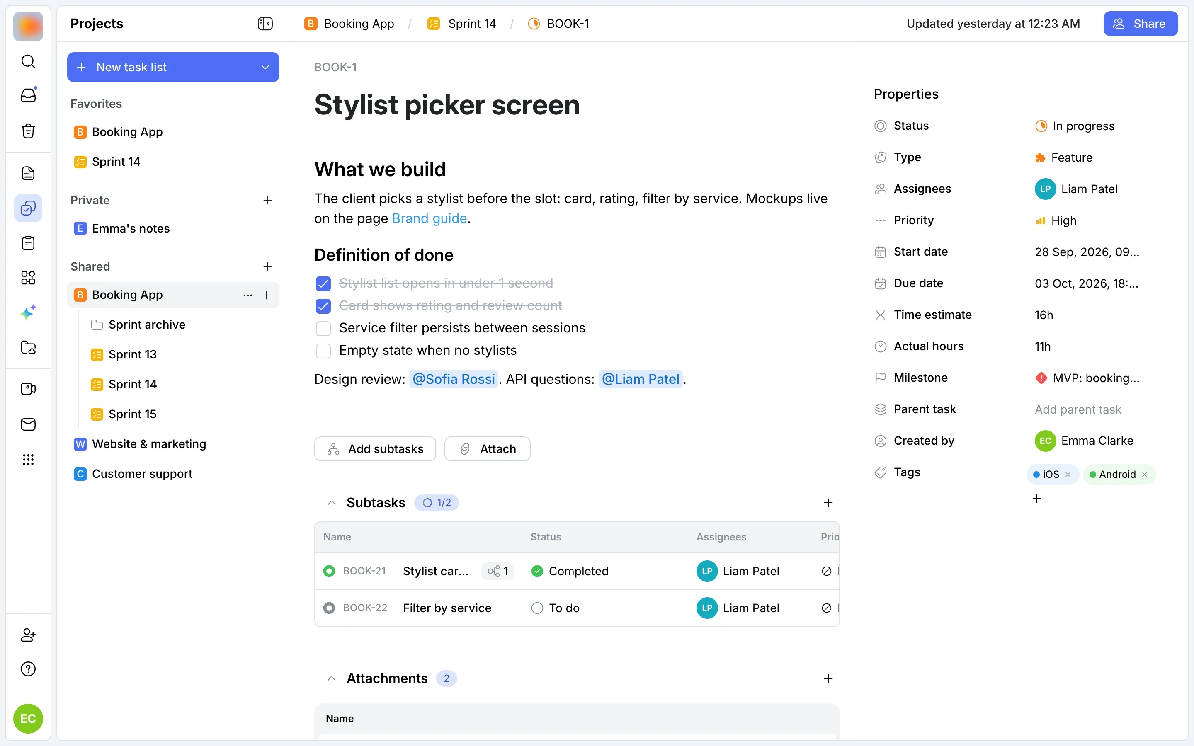Collapse the sidebar with the panel icon
Screen dimensions: 1194x746
[x=265, y=24]
